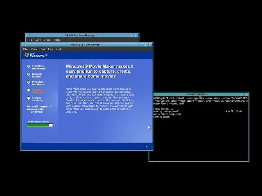The width and height of the screenshot is (262, 196).
Task: Minimize the Virtual Machine Manager window
Action: [x=133, y=35]
